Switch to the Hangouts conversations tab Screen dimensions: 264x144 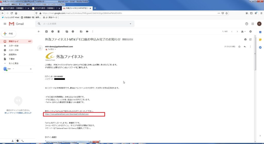[x=18, y=141]
